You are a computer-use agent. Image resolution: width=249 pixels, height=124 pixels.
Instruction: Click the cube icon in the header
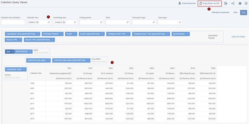[240, 3]
